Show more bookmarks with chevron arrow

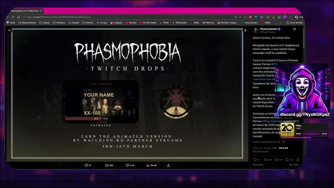pos(281,23)
